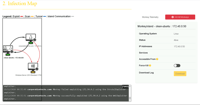The image size is (200, 105).
Task: Click the 'Download Log' row label
Action: click(x=146, y=73)
